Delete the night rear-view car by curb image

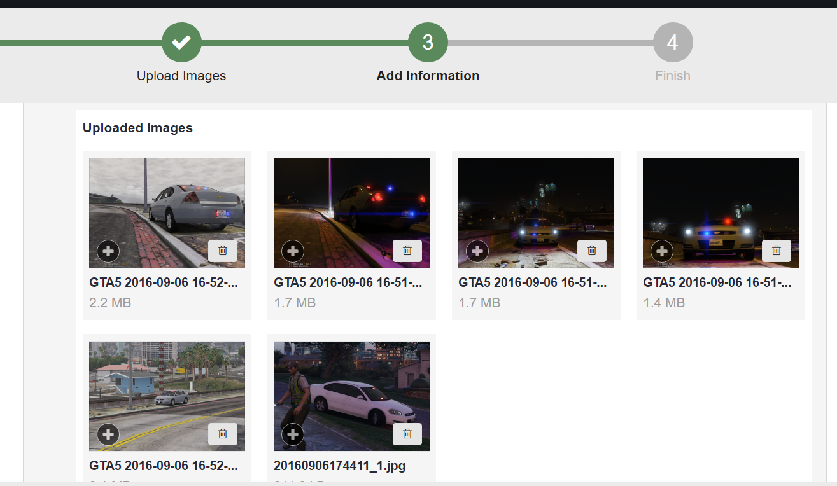407,251
